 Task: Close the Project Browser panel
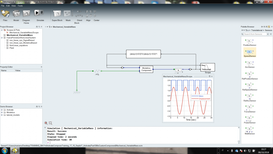point(41,27)
